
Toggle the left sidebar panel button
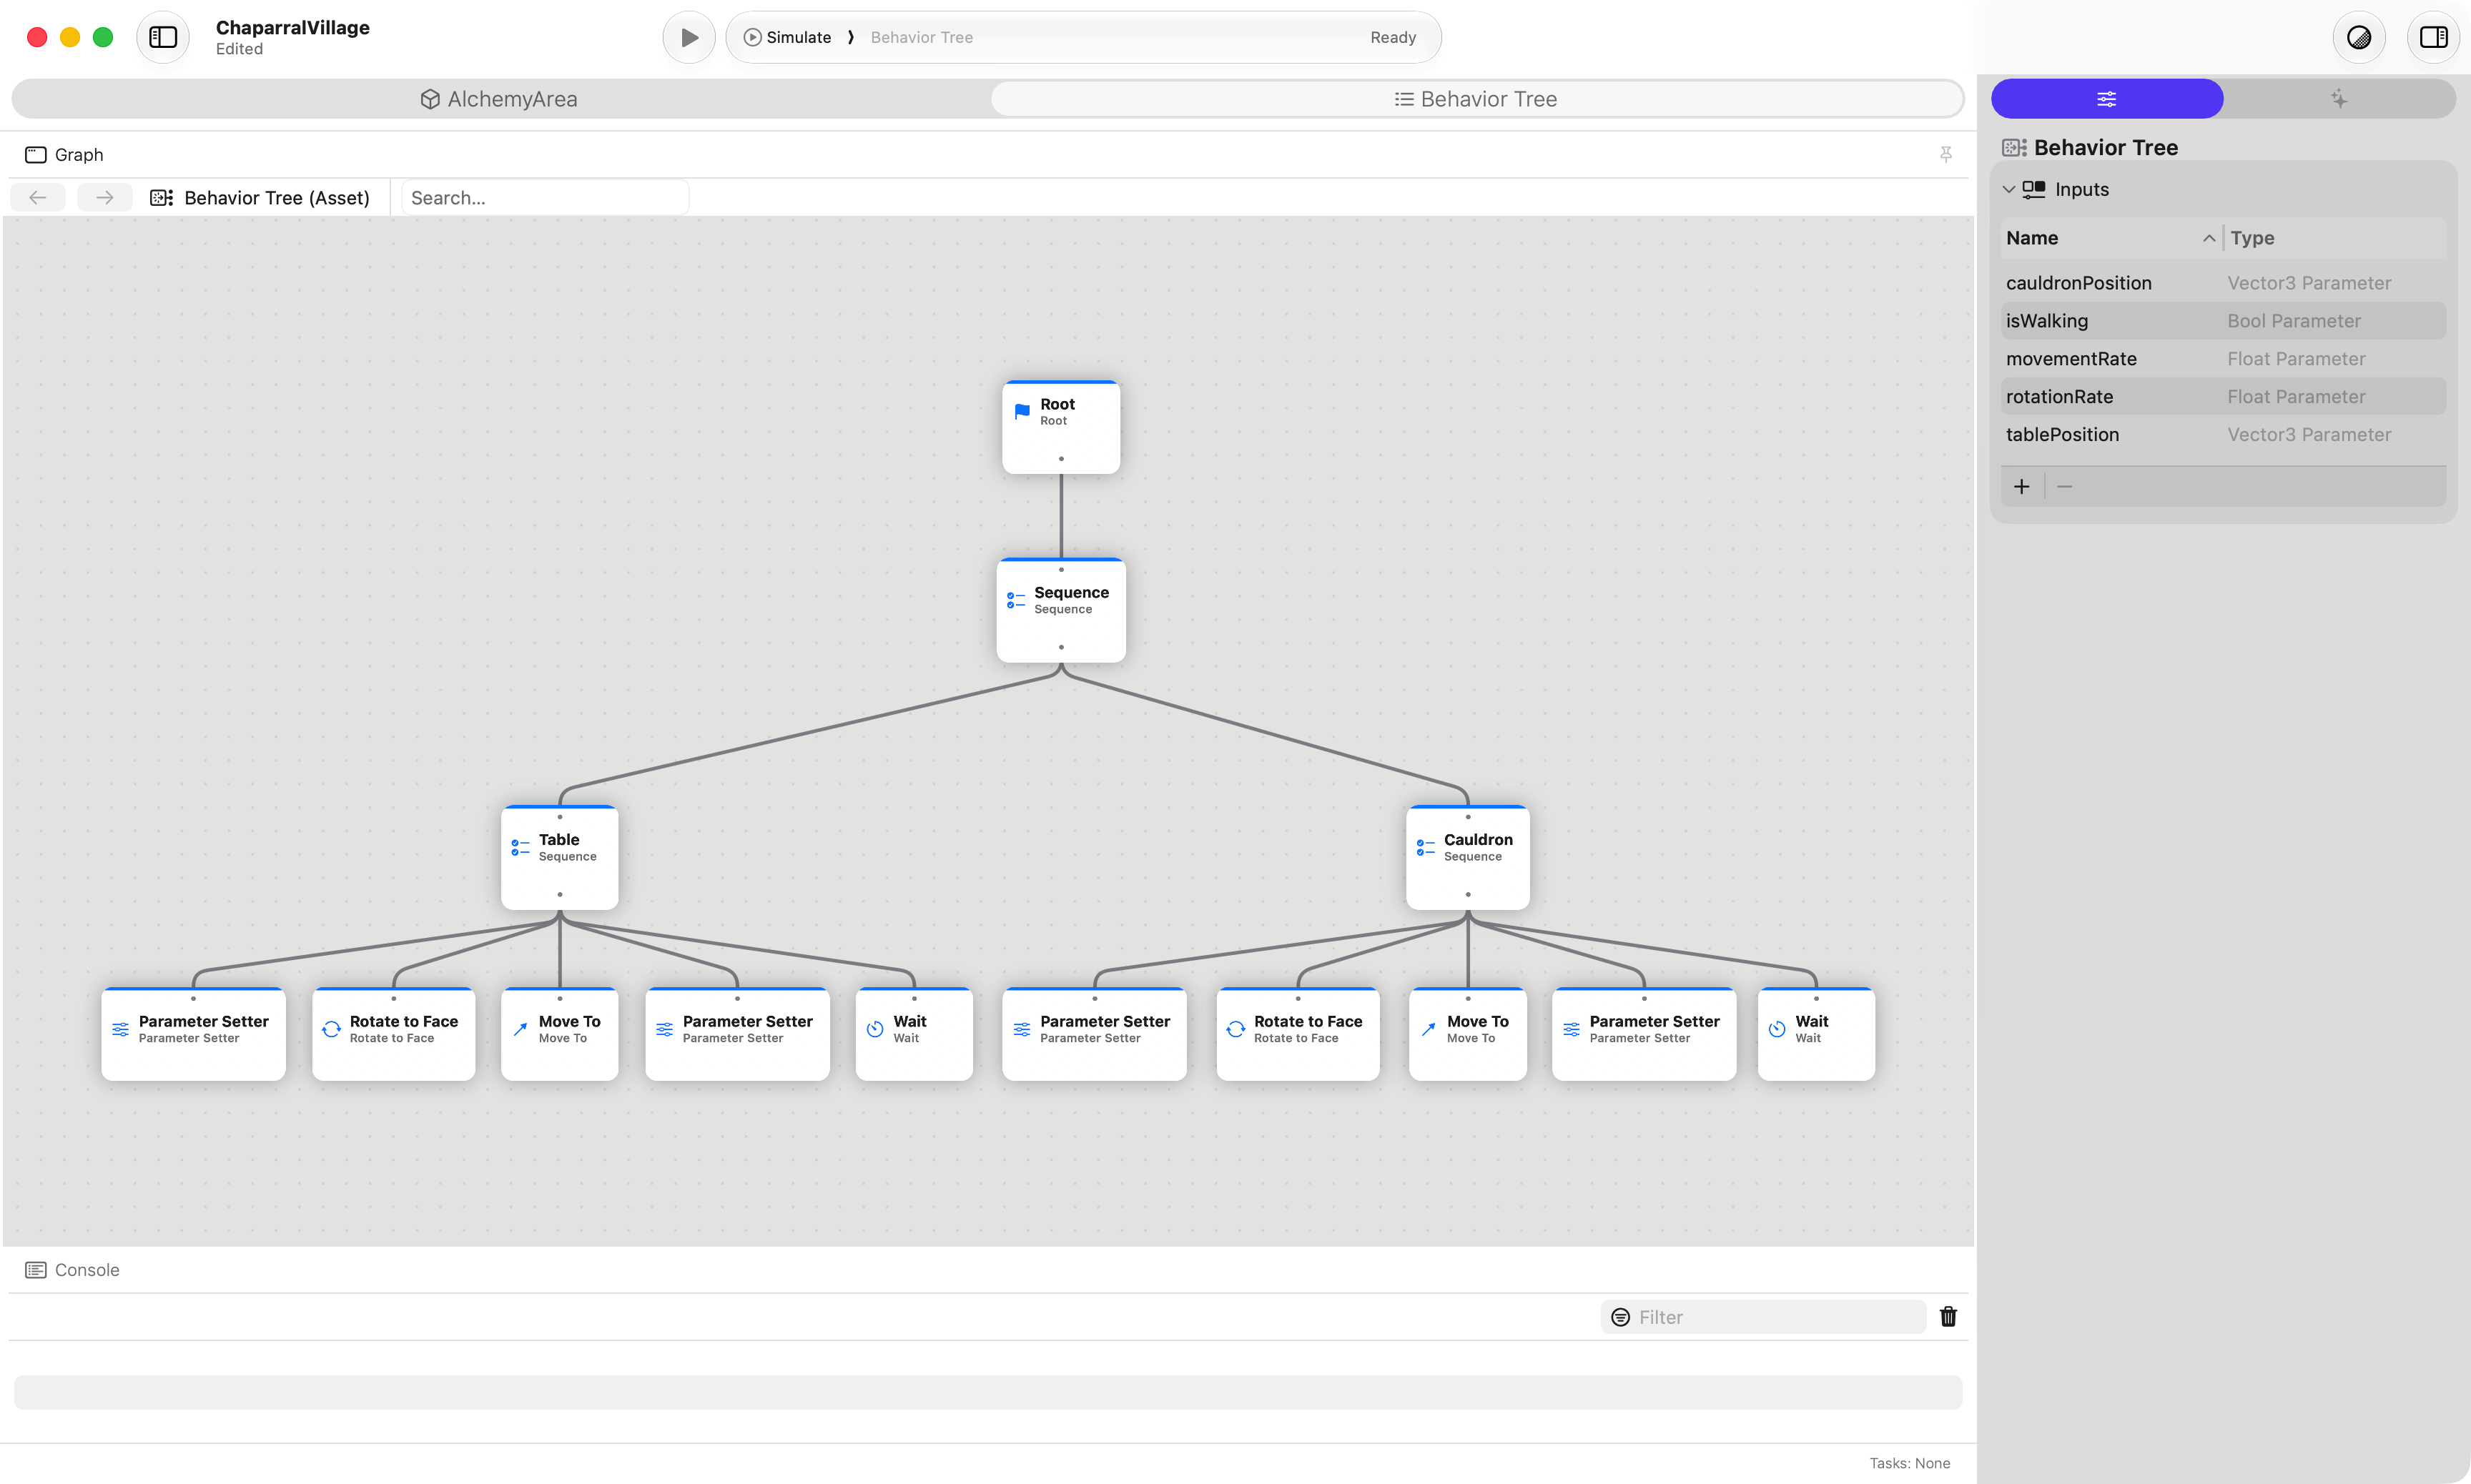click(163, 37)
